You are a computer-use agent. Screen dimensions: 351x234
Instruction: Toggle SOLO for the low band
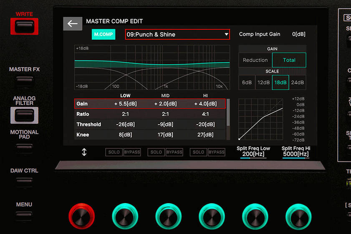pyautogui.click(x=114, y=152)
